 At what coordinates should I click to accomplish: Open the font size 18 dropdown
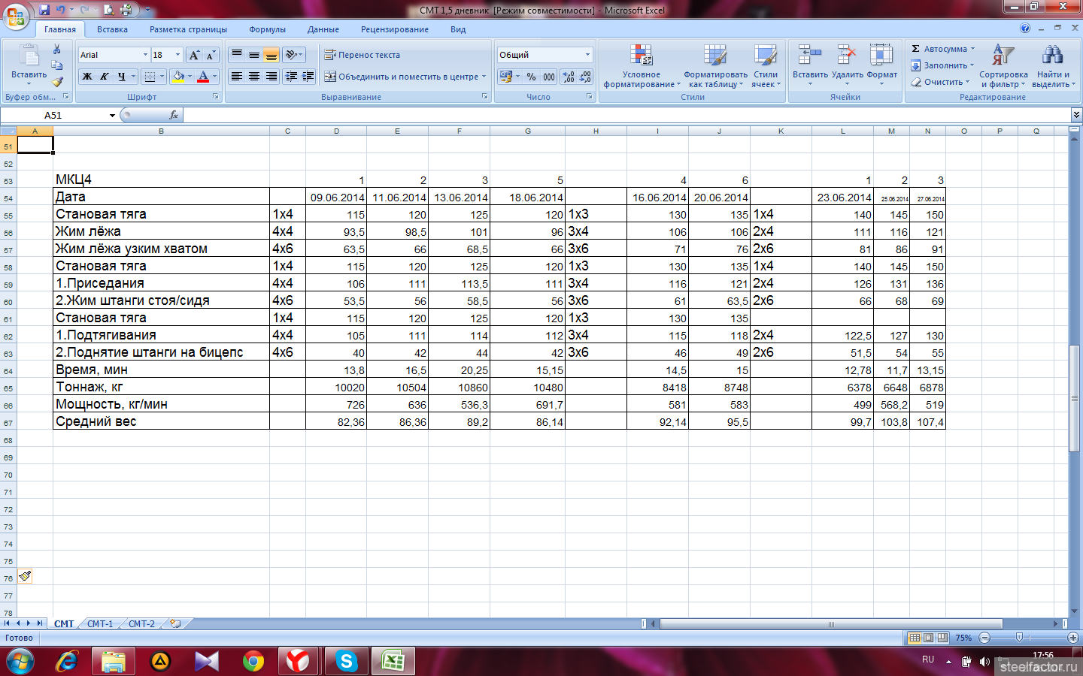coord(178,55)
